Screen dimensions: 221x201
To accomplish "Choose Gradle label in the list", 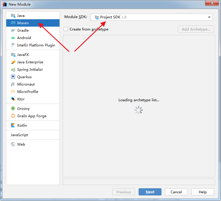I will click(x=23, y=30).
